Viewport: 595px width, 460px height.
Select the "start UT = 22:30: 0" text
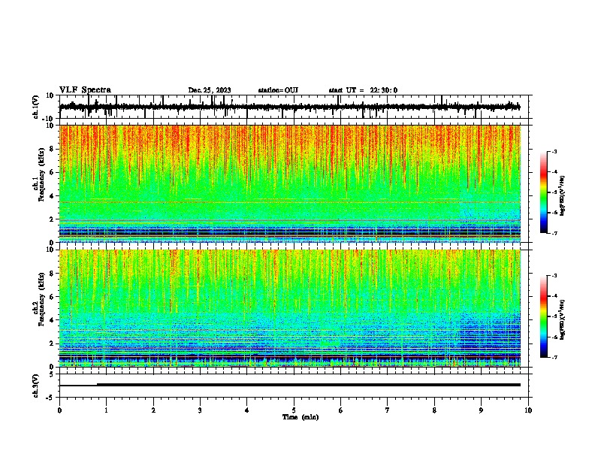[363, 90]
